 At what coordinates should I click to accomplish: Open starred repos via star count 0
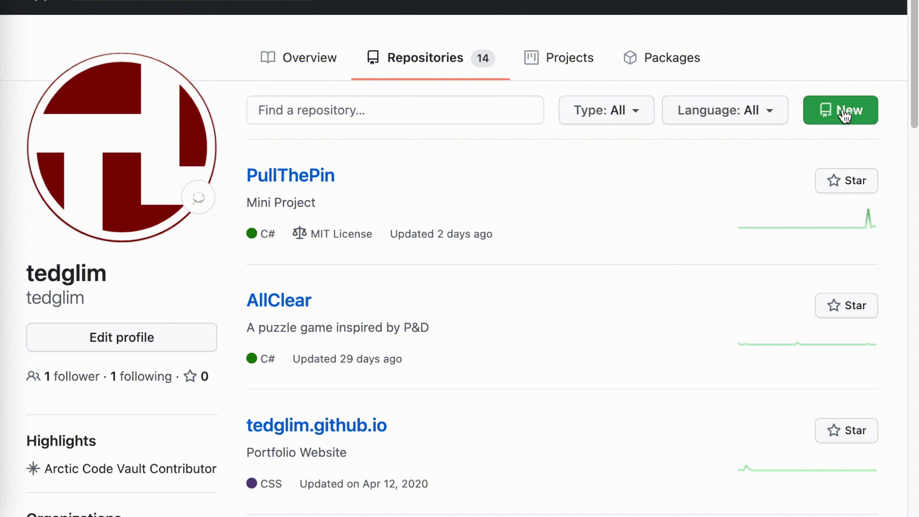pos(196,376)
